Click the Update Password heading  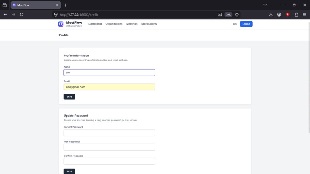click(x=76, y=116)
